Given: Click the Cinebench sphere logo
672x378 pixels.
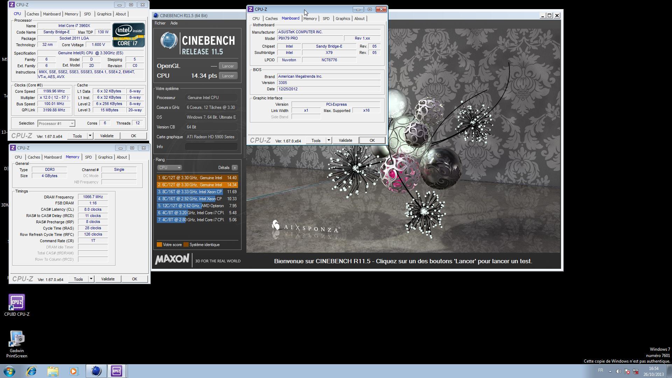Looking at the screenshot, I should pos(169,40).
